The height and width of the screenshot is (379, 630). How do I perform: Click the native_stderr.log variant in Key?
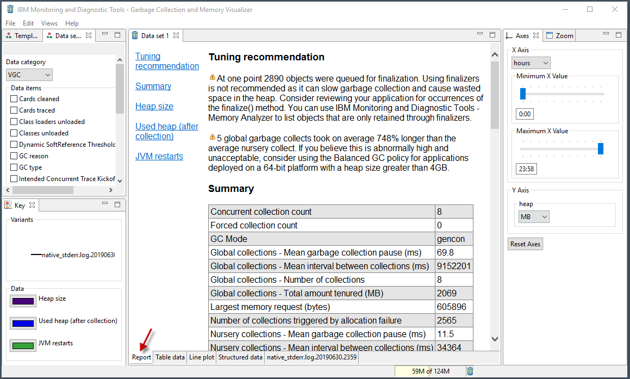tap(73, 255)
